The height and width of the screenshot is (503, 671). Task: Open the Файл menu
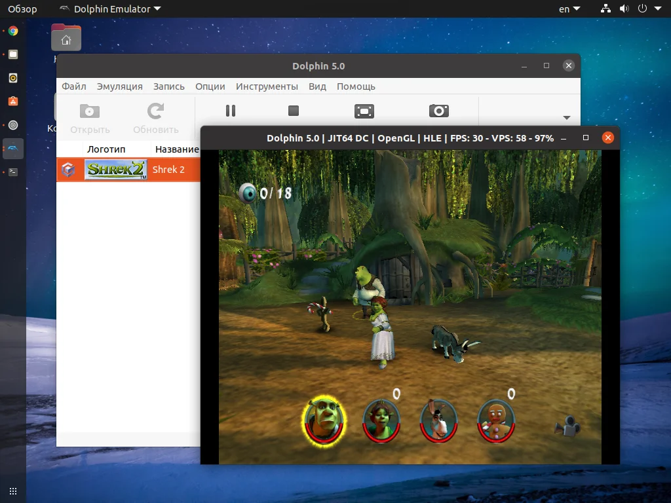pyautogui.click(x=73, y=86)
